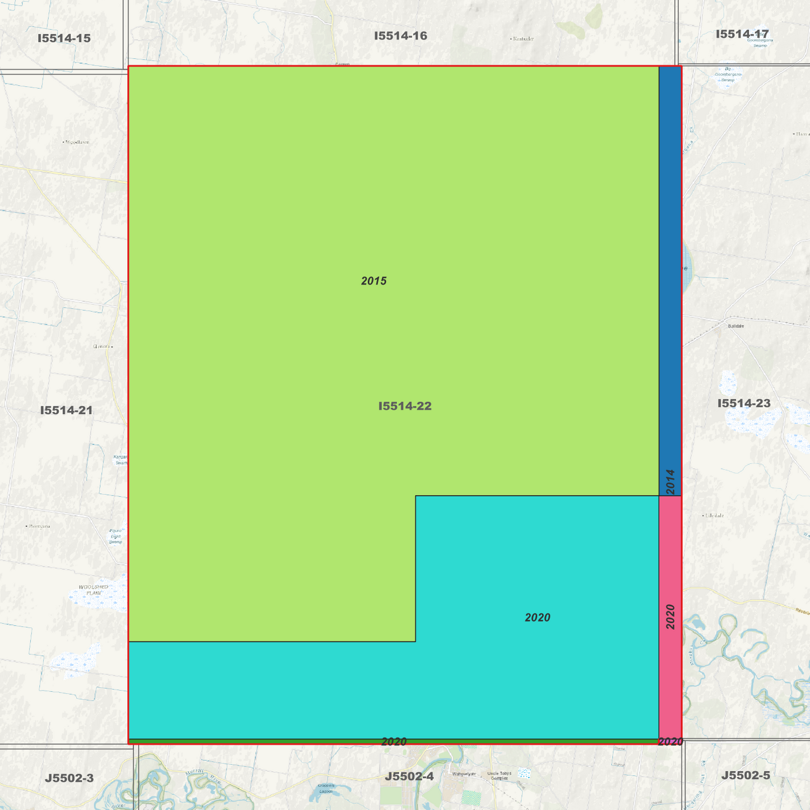Select the Croppers Lagoon label
810x810 pixels.
click(326, 788)
